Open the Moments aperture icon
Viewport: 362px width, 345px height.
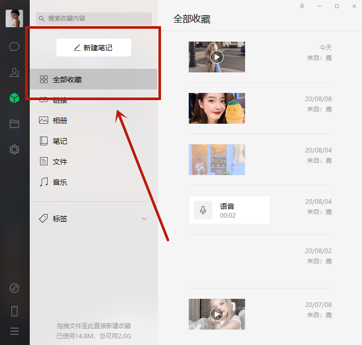14,149
